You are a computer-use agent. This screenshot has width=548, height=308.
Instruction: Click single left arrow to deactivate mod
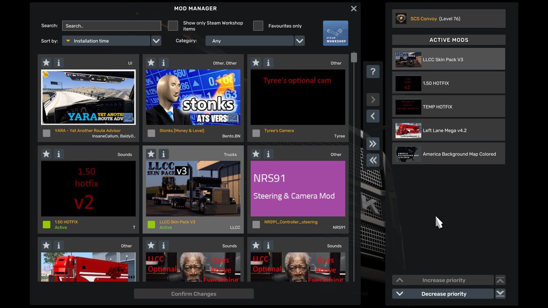tap(373, 116)
